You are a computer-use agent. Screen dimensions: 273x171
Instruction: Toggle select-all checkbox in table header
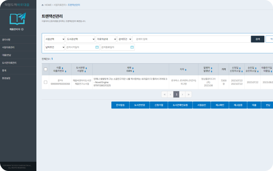45,69
